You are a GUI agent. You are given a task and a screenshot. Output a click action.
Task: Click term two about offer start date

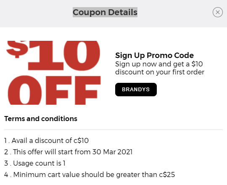69,152
